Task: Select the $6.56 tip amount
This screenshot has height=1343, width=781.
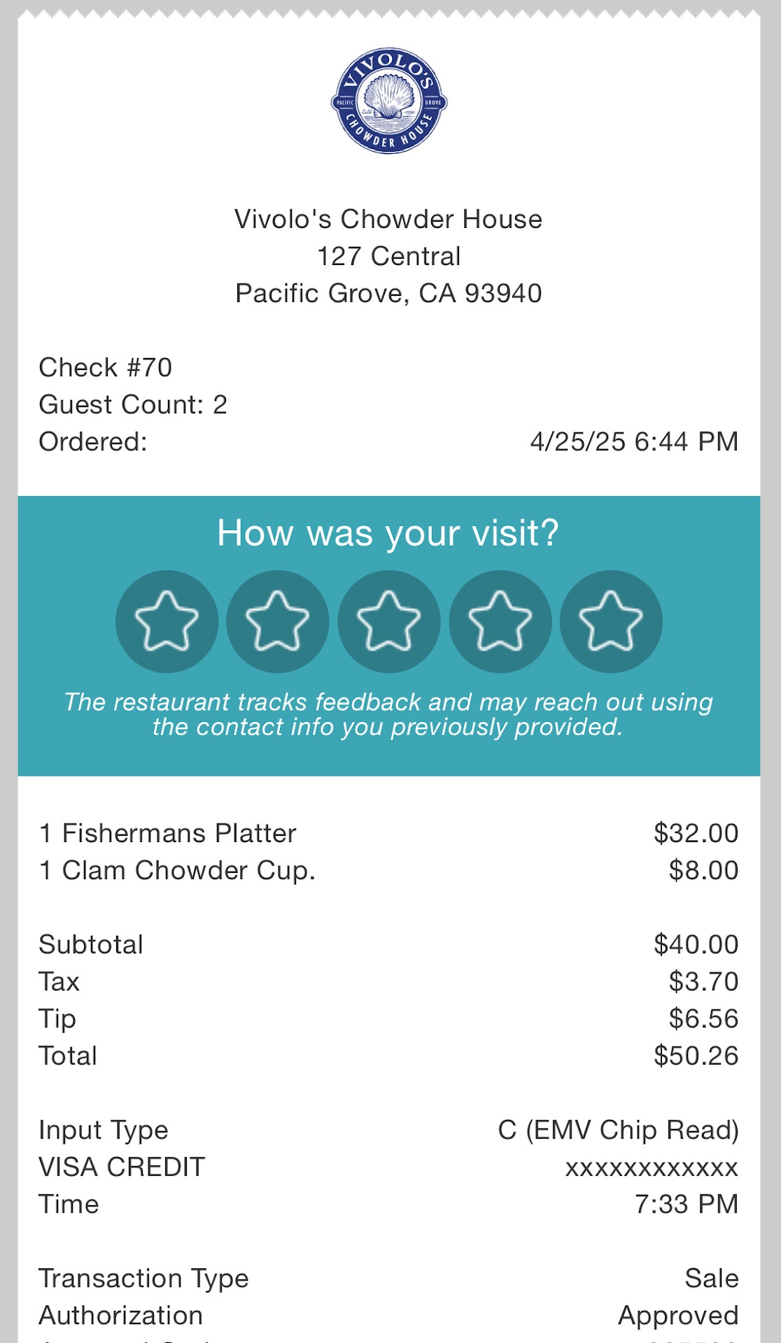Action: [703, 1019]
